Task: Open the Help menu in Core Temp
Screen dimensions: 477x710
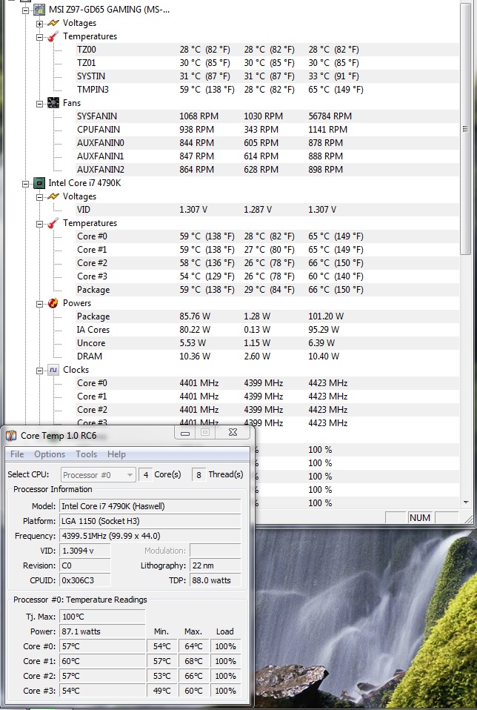Action: pos(116,454)
